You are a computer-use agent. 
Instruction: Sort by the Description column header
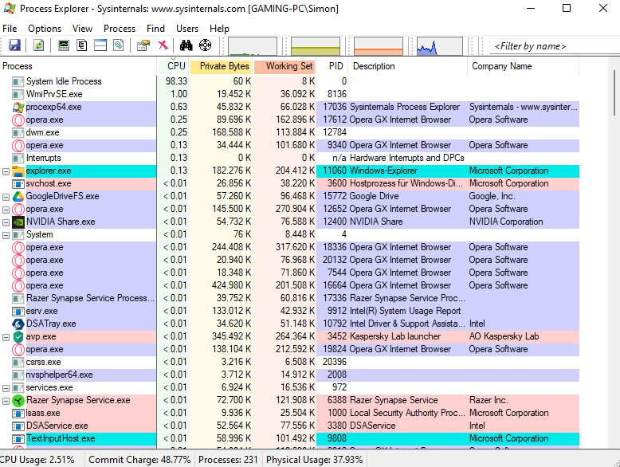(408, 66)
